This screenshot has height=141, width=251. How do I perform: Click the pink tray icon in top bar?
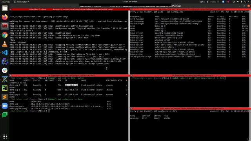tap(228, 2)
